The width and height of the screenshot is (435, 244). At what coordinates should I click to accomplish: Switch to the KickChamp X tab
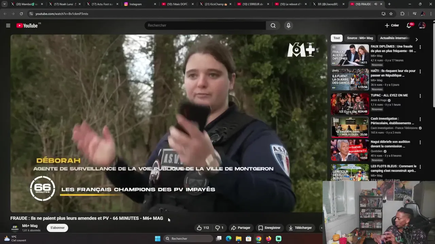point(216,4)
